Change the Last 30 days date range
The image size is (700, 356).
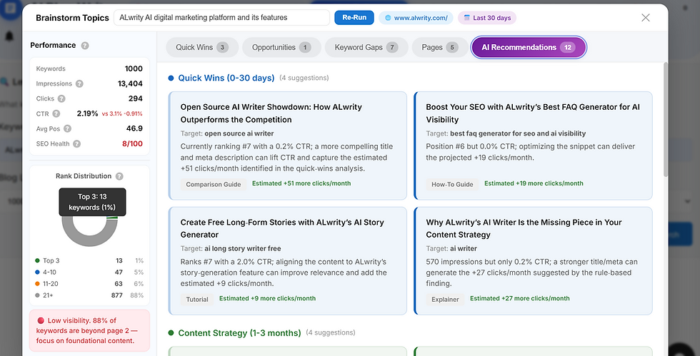point(487,18)
